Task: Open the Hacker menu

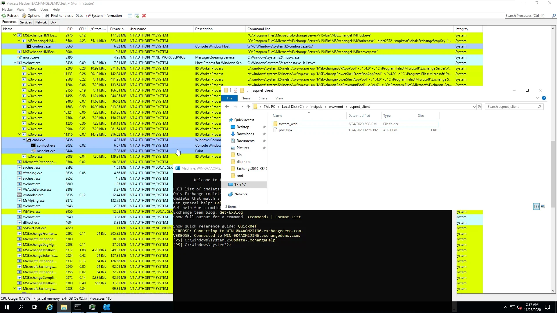Action: pos(7,10)
